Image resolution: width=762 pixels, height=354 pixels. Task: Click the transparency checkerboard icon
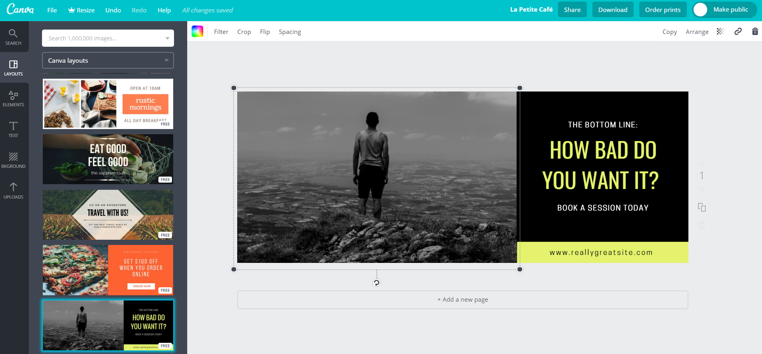[720, 32]
